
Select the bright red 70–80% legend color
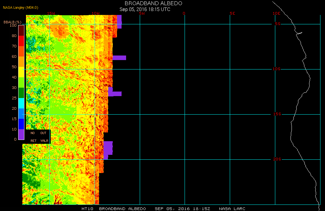coord(21,41)
